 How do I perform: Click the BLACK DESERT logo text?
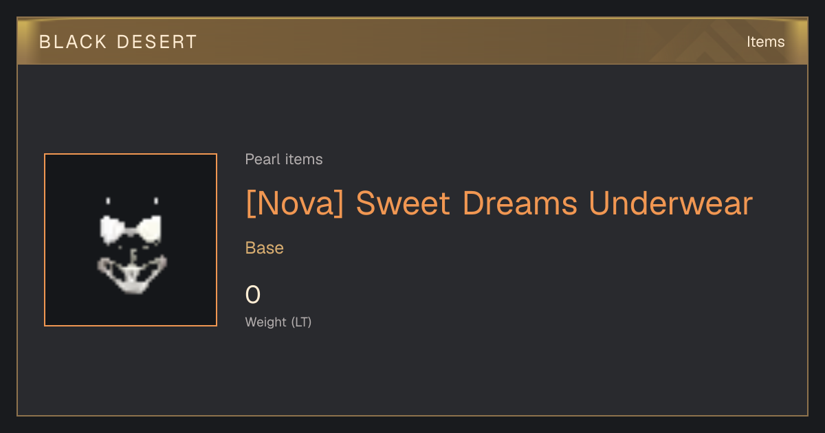(x=118, y=42)
